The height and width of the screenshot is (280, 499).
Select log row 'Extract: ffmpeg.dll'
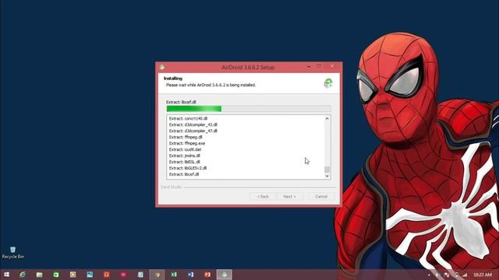pyautogui.click(x=186, y=137)
